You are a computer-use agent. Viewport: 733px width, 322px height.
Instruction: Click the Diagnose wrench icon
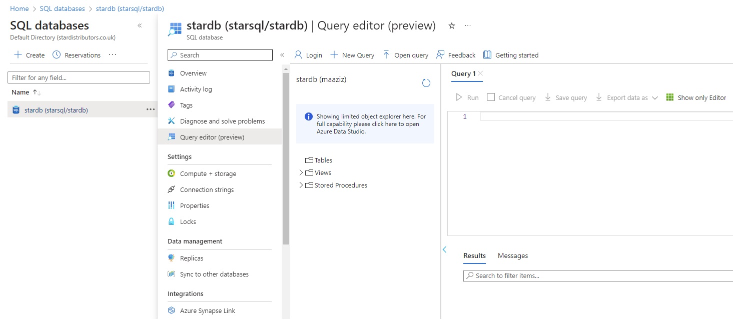pyautogui.click(x=172, y=121)
